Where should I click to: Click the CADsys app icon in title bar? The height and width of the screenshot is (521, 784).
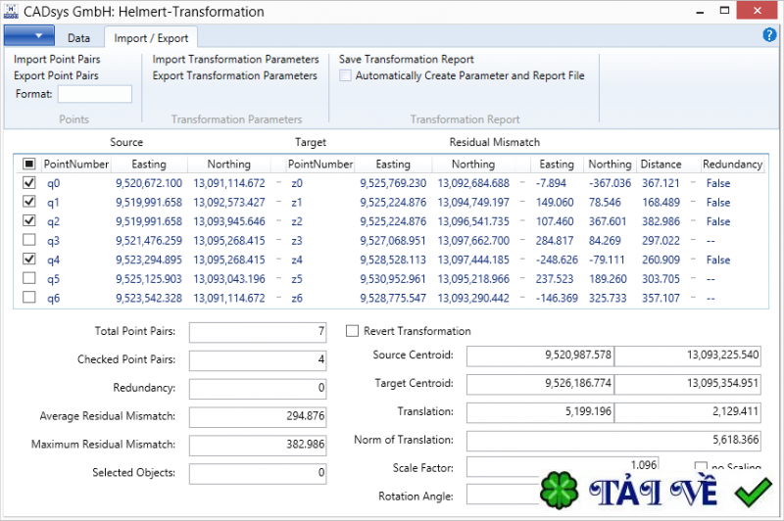(x=11, y=11)
